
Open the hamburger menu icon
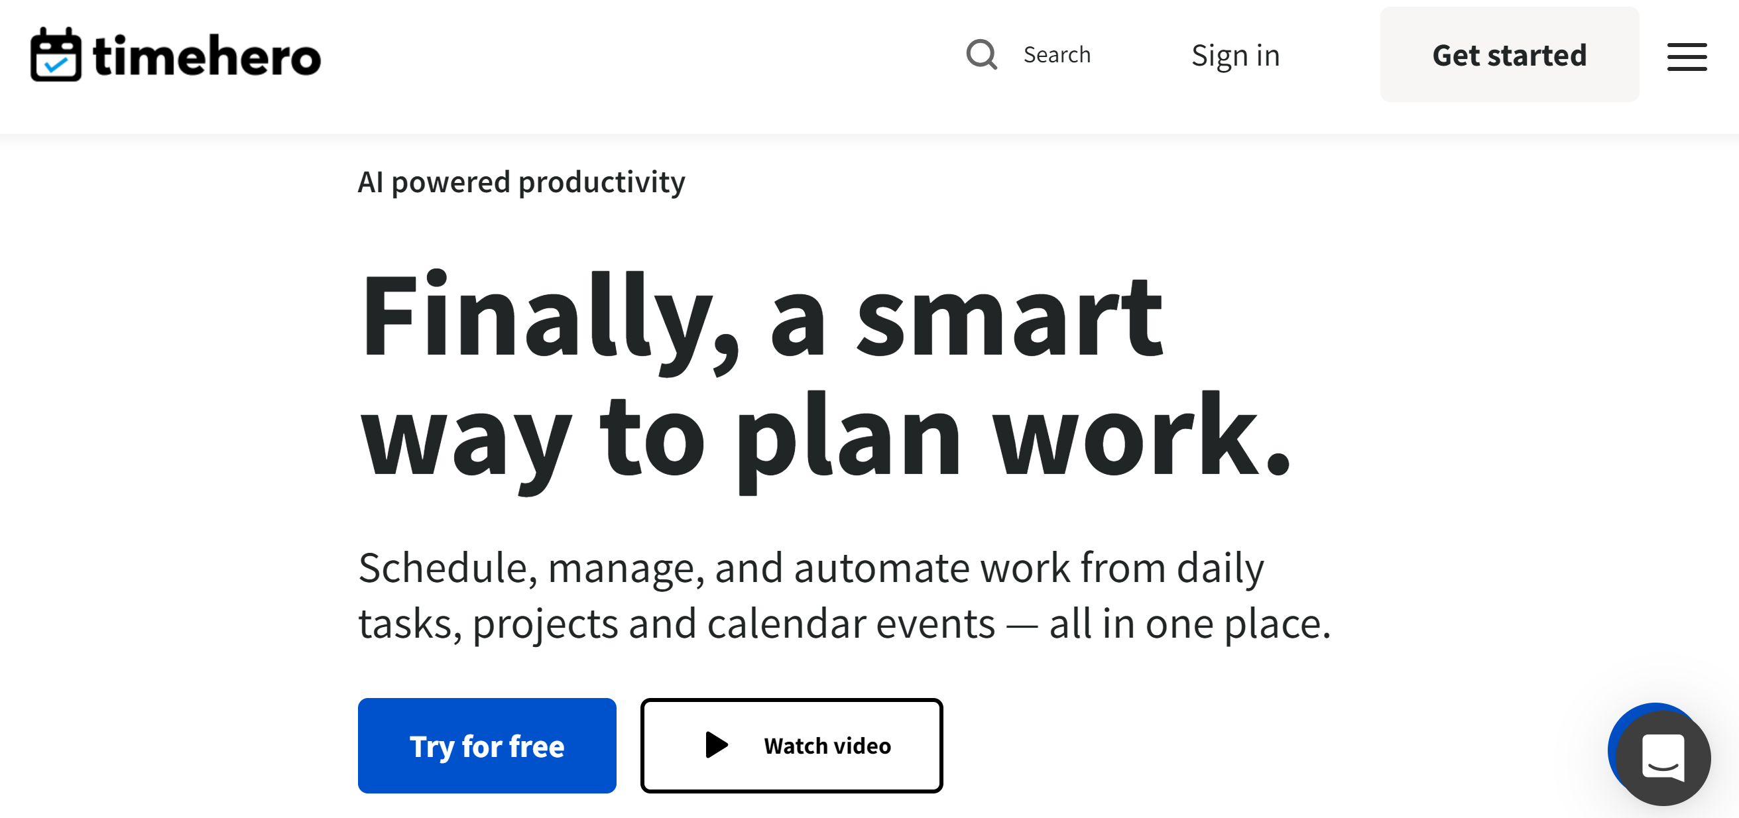1687,57
